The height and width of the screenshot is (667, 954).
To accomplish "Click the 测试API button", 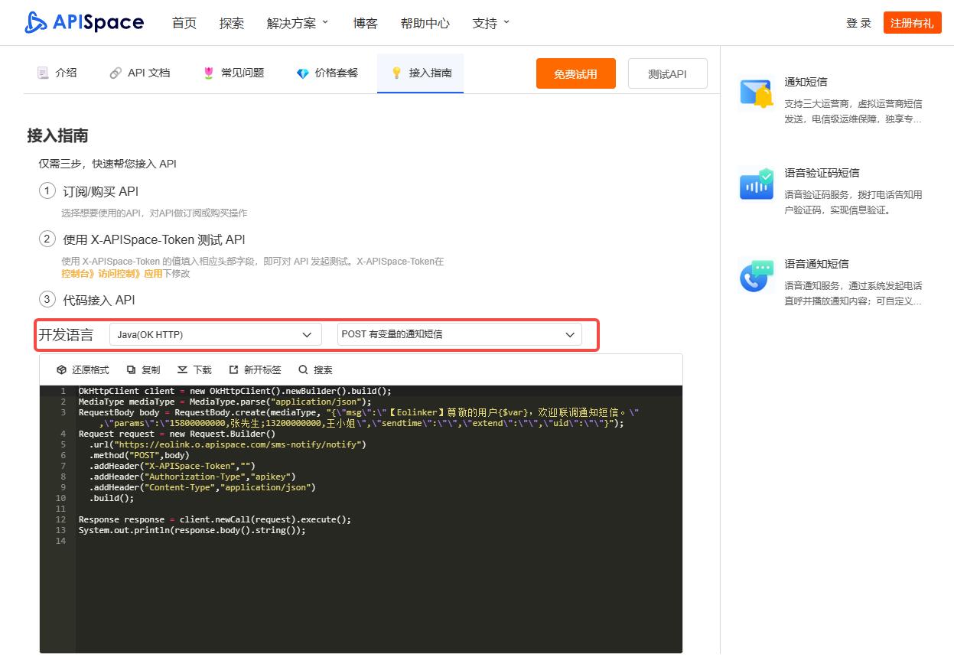I will [667, 73].
